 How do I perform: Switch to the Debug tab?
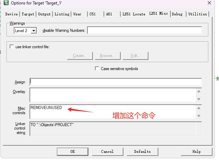(178, 14)
